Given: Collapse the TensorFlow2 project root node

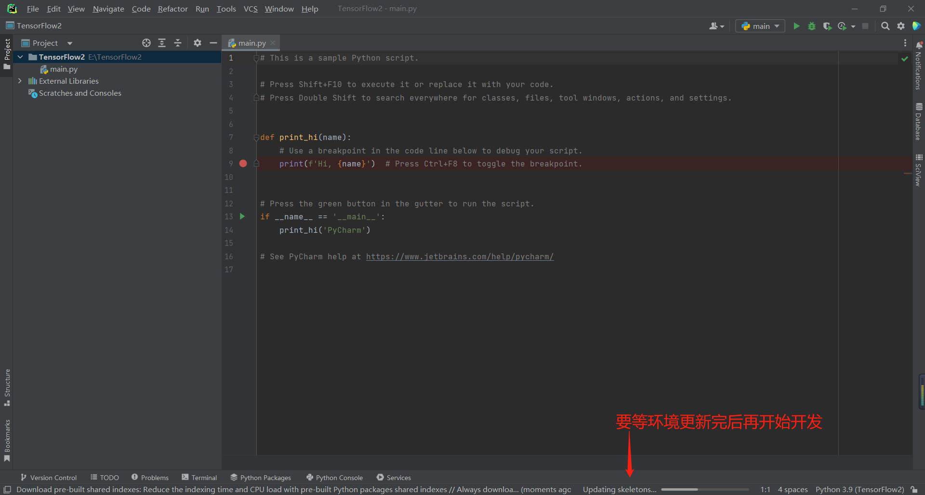Looking at the screenshot, I should point(20,57).
